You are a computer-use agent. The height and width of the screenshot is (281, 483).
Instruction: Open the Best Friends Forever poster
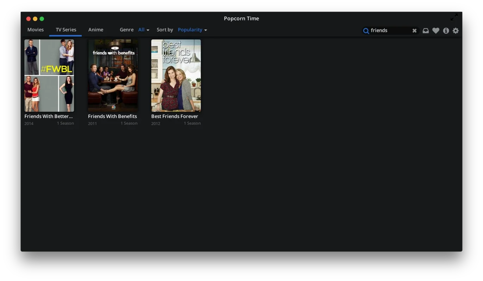[x=176, y=76]
